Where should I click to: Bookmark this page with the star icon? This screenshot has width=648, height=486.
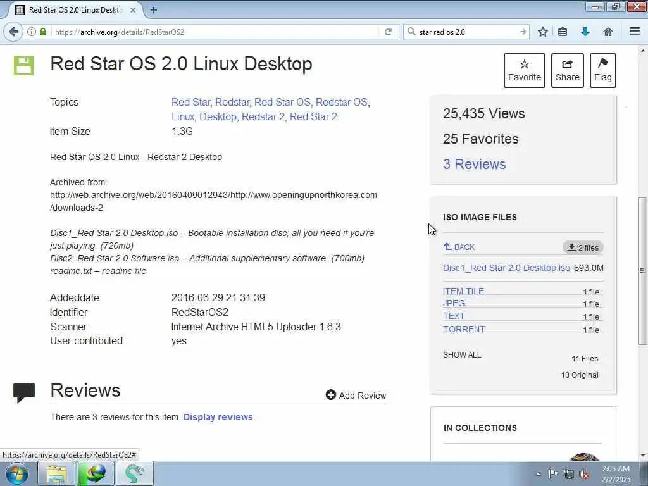pos(542,32)
